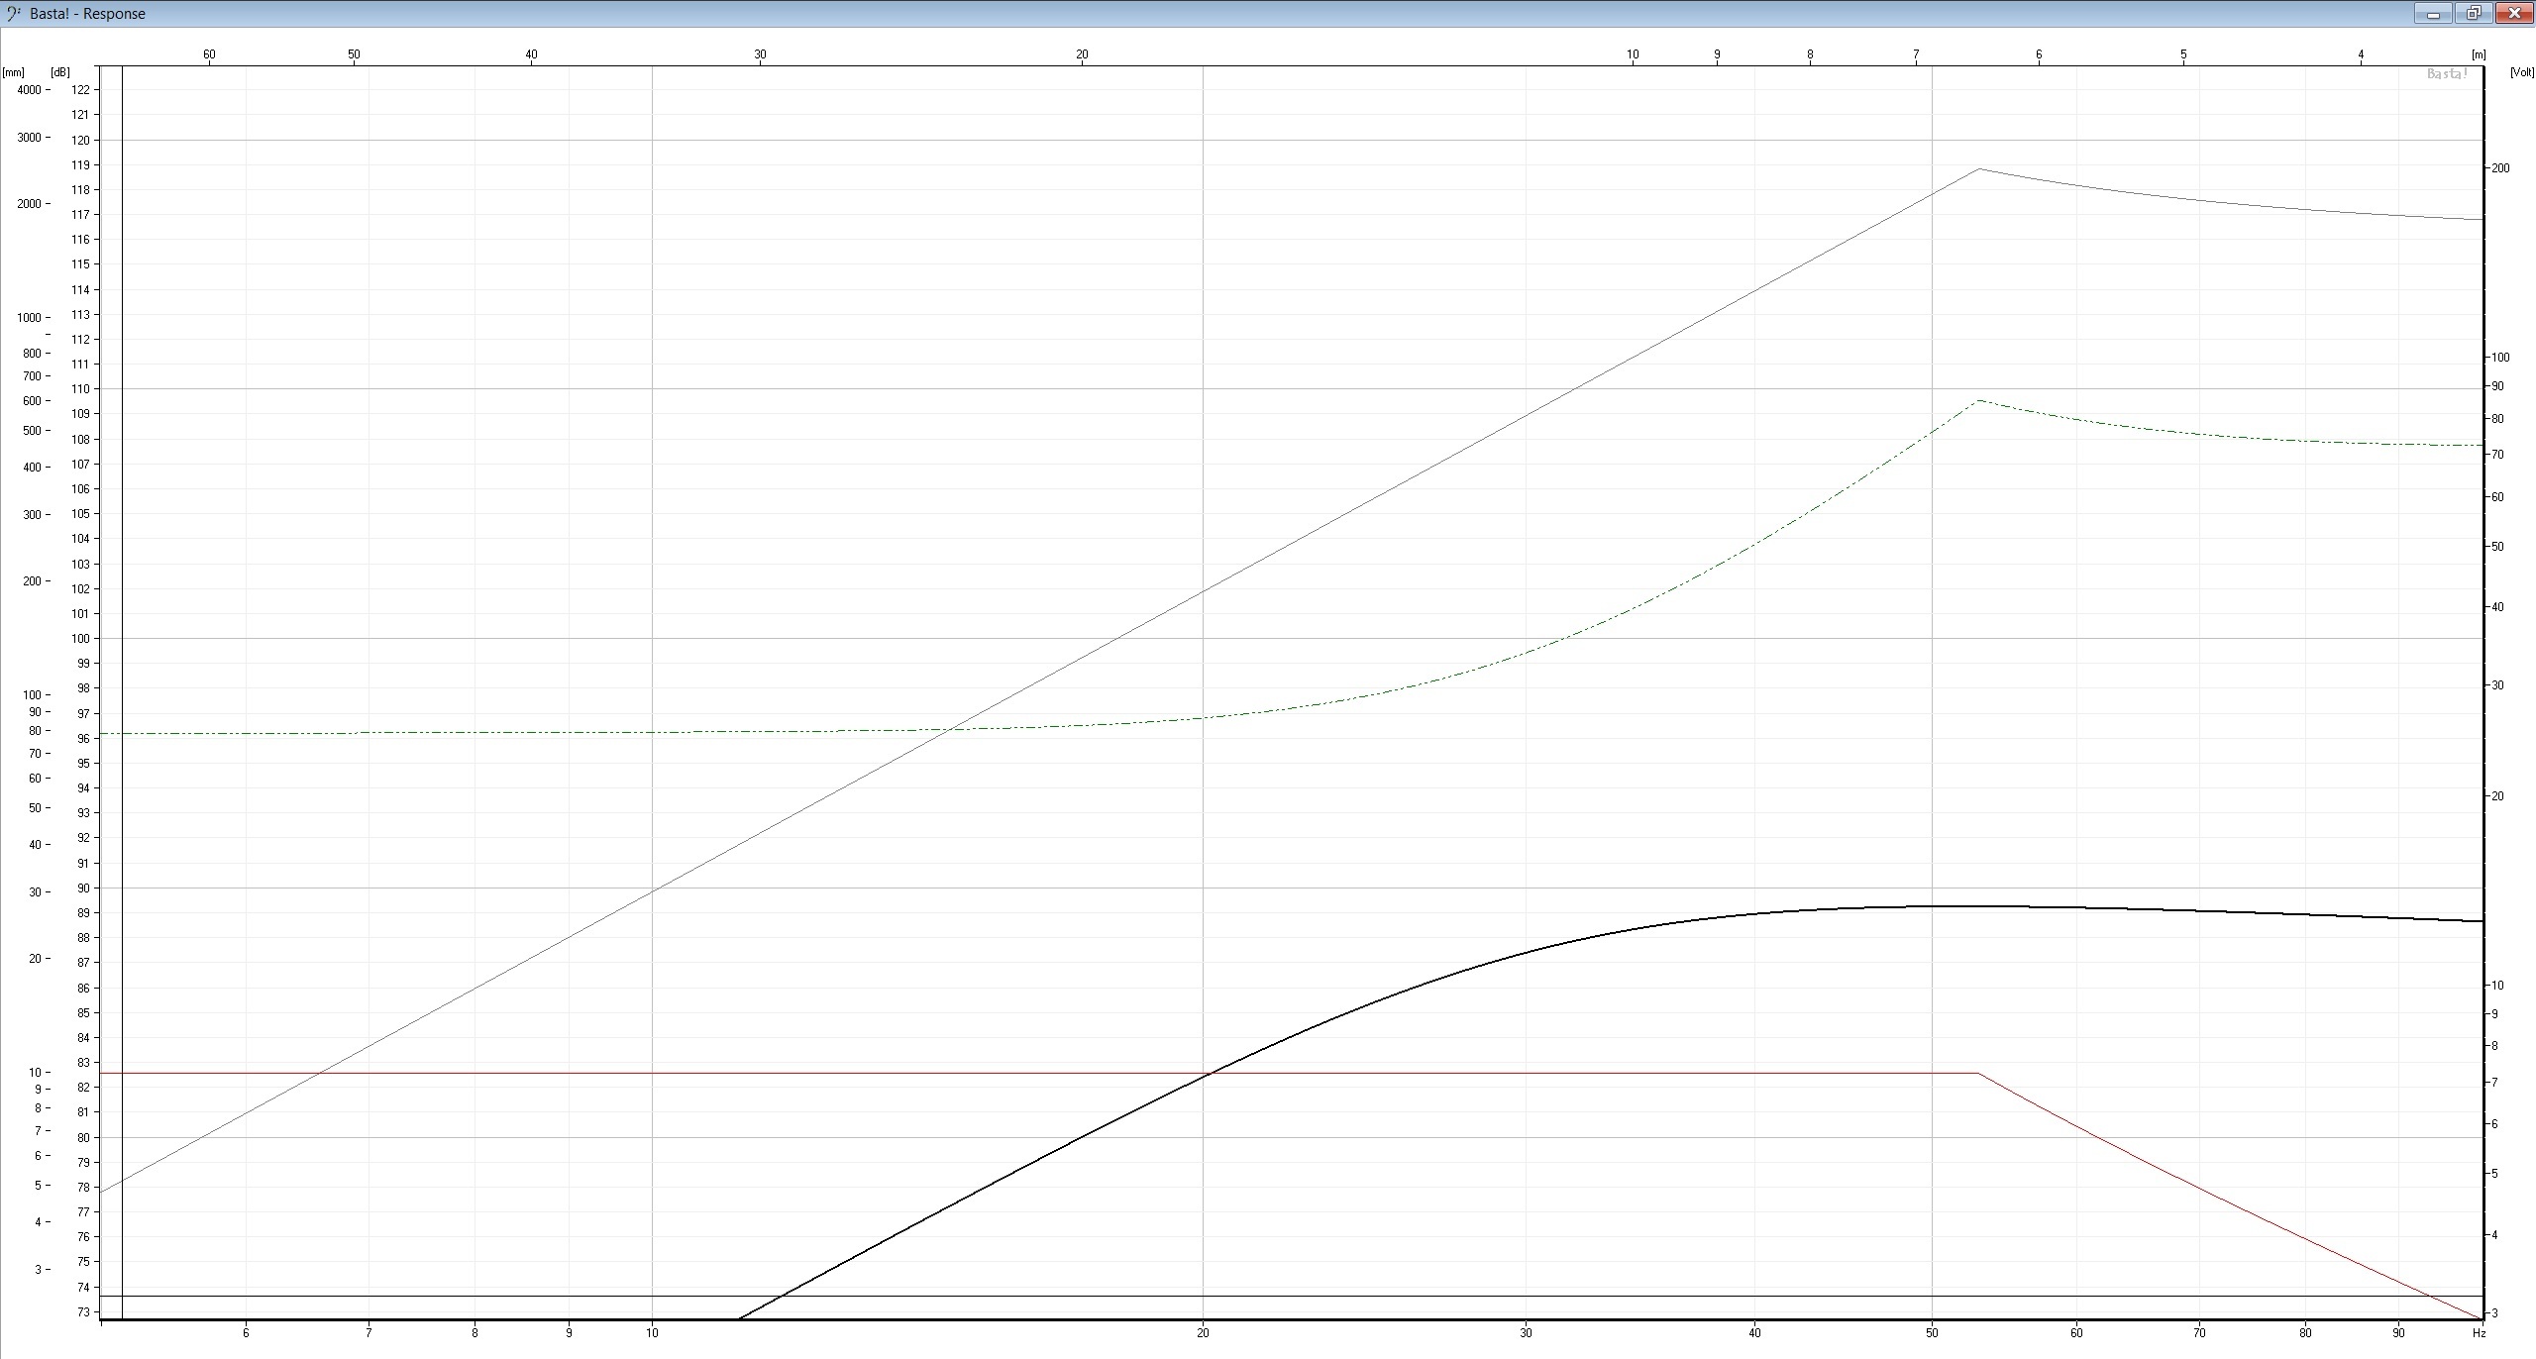2536x1359 pixels.
Task: Click the peak of the green dashed curve
Action: pyautogui.click(x=1978, y=401)
